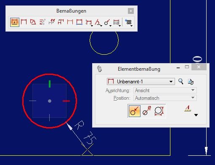Click the annotation scale 'A' ruler icon
The width and height of the screenshot is (215, 165).
click(188, 108)
